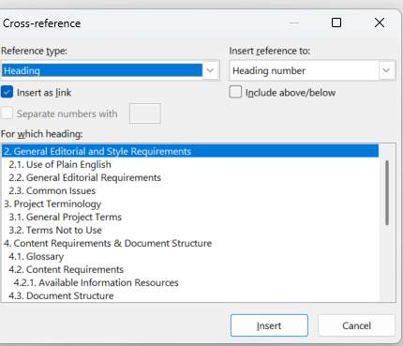Select heading 4.2.1. Available Information Resources
Image resolution: width=403 pixels, height=346 pixels.
pos(190,282)
